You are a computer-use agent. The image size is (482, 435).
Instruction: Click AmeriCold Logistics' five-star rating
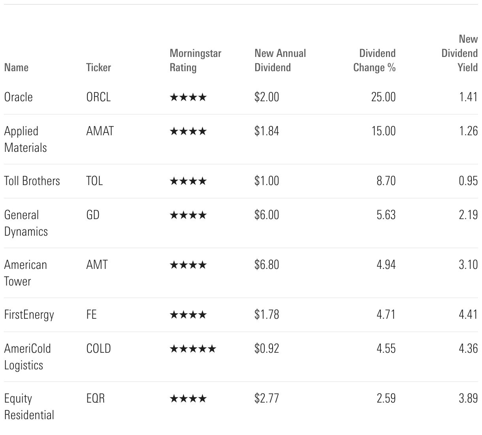coord(193,349)
